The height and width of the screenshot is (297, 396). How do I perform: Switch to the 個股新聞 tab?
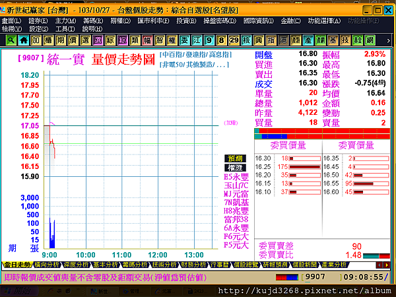click(304, 265)
